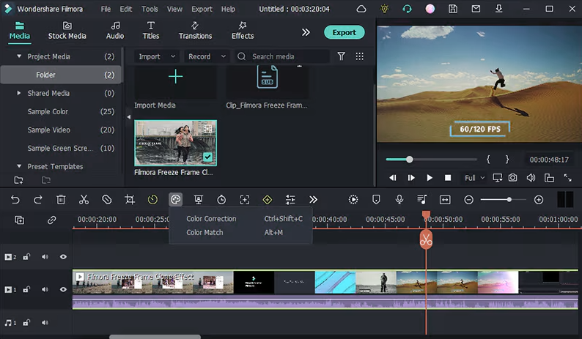This screenshot has height=339, width=582.
Task: Lock video track 2
Action: (26, 257)
